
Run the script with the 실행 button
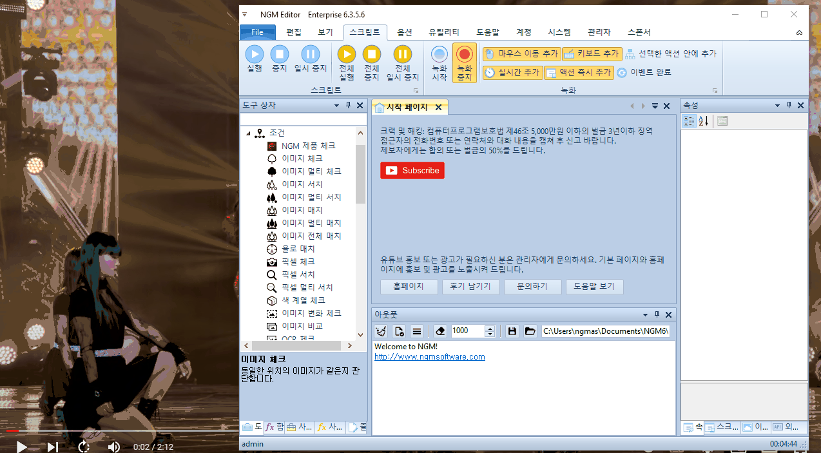[x=254, y=59]
